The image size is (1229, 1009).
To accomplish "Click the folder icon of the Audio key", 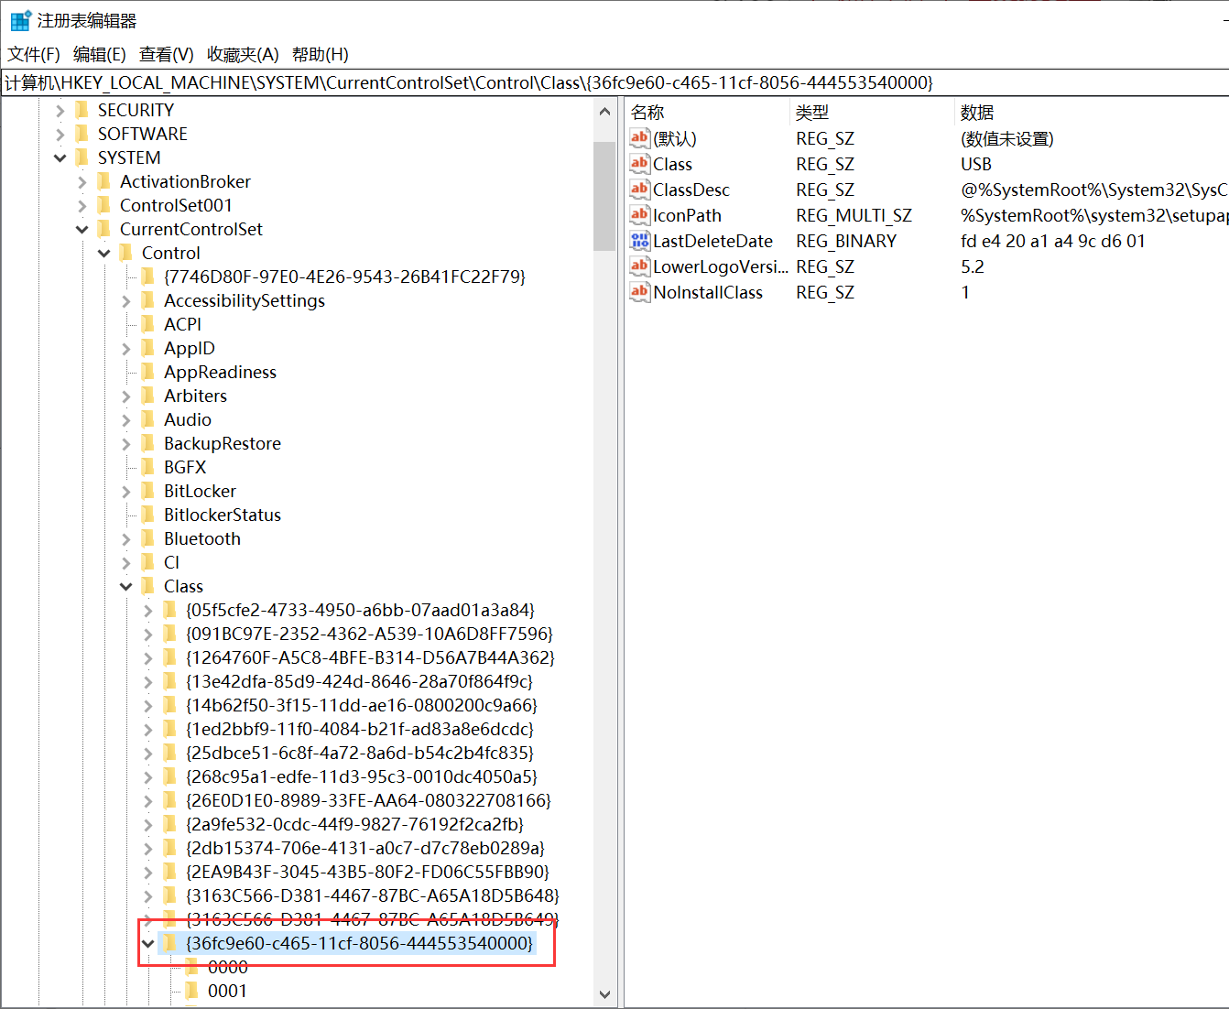I will tap(149, 419).
